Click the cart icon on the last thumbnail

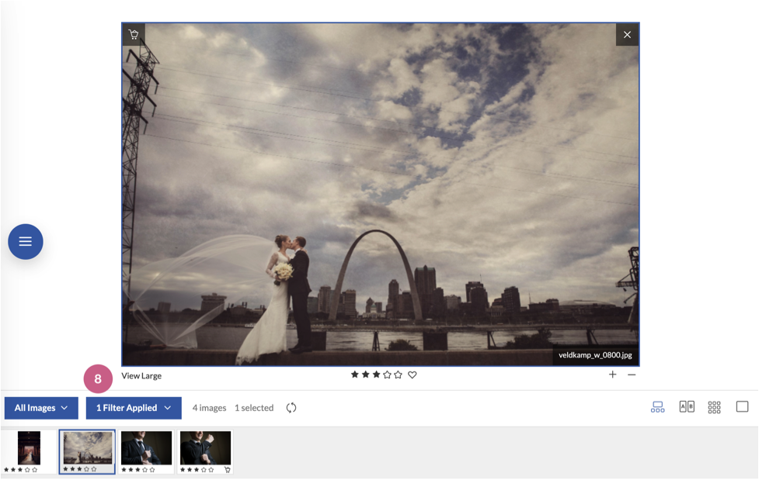[227, 470]
